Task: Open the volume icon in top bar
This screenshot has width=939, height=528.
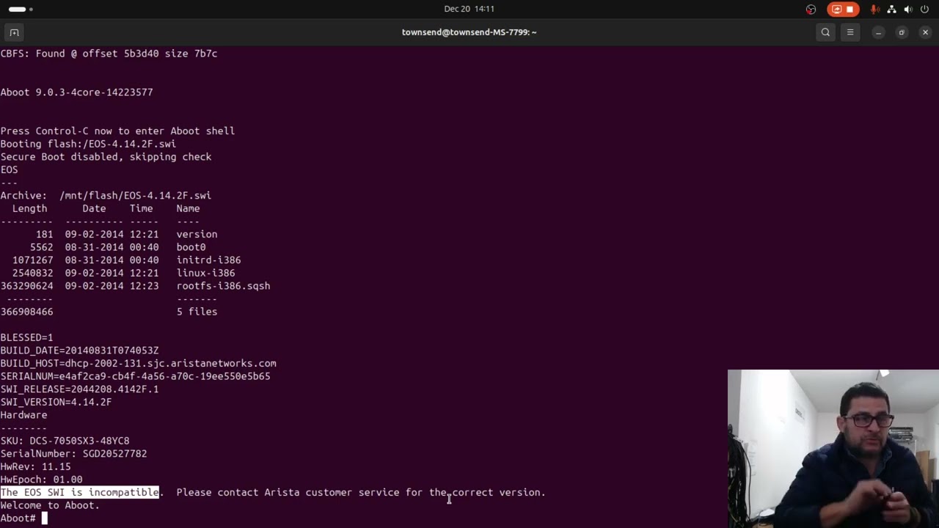Action: 908,9
